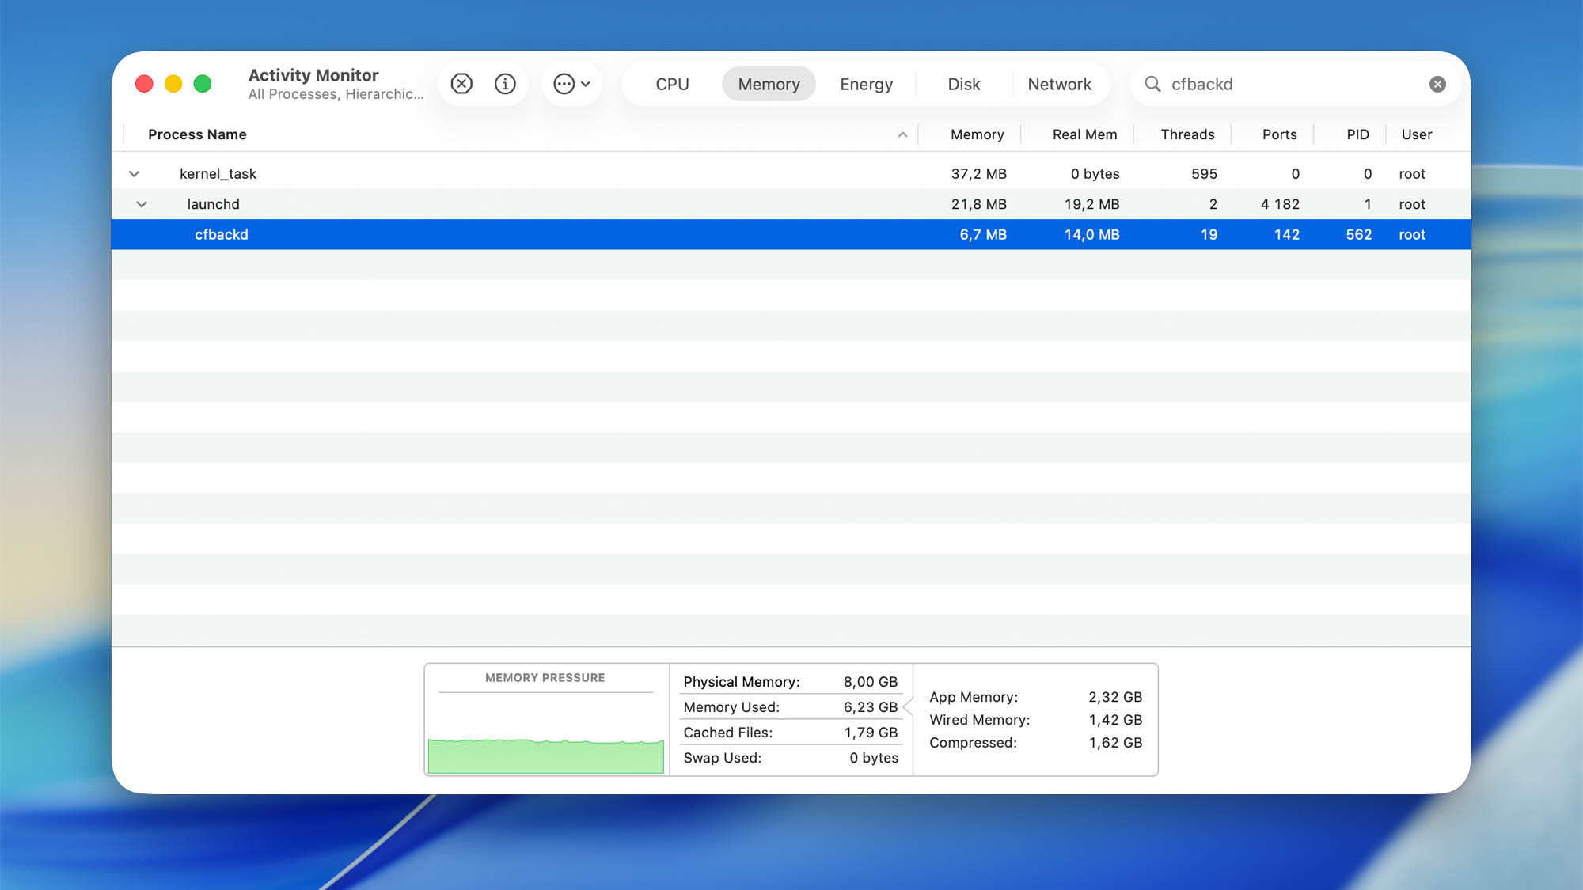Clear the search field with the X
1583x890 pixels.
click(1437, 84)
